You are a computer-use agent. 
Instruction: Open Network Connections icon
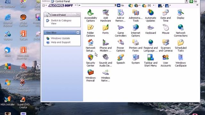[181, 31]
